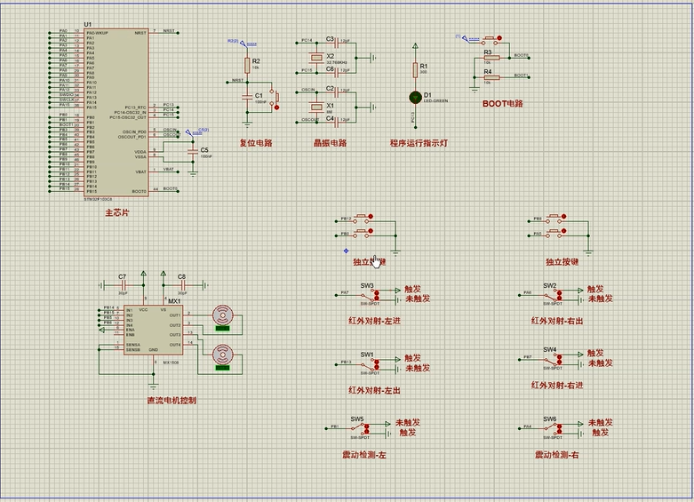Toggle switch SW3 for 红外对射-左进
The height and width of the screenshot is (502, 694).
(x=370, y=295)
